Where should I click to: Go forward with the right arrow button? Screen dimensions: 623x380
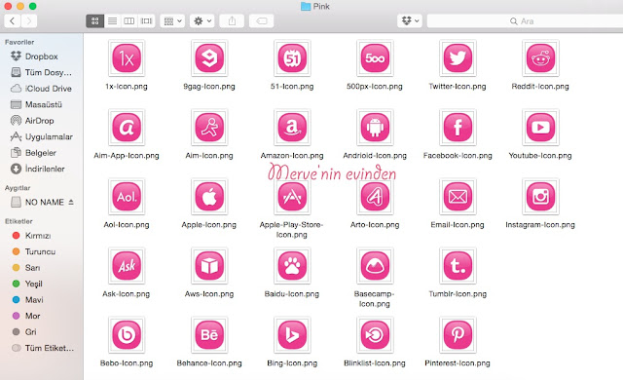tap(29, 21)
